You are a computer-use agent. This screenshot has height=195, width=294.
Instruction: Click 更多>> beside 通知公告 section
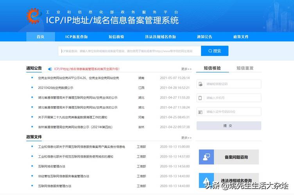[186, 69]
